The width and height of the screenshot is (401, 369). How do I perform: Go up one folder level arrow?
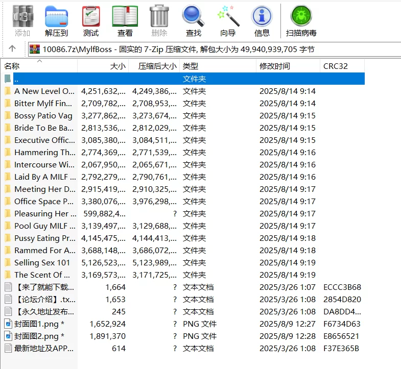coord(12,48)
